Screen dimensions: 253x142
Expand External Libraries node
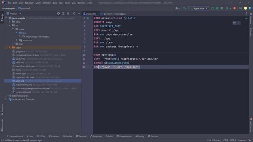click(x=6, y=96)
